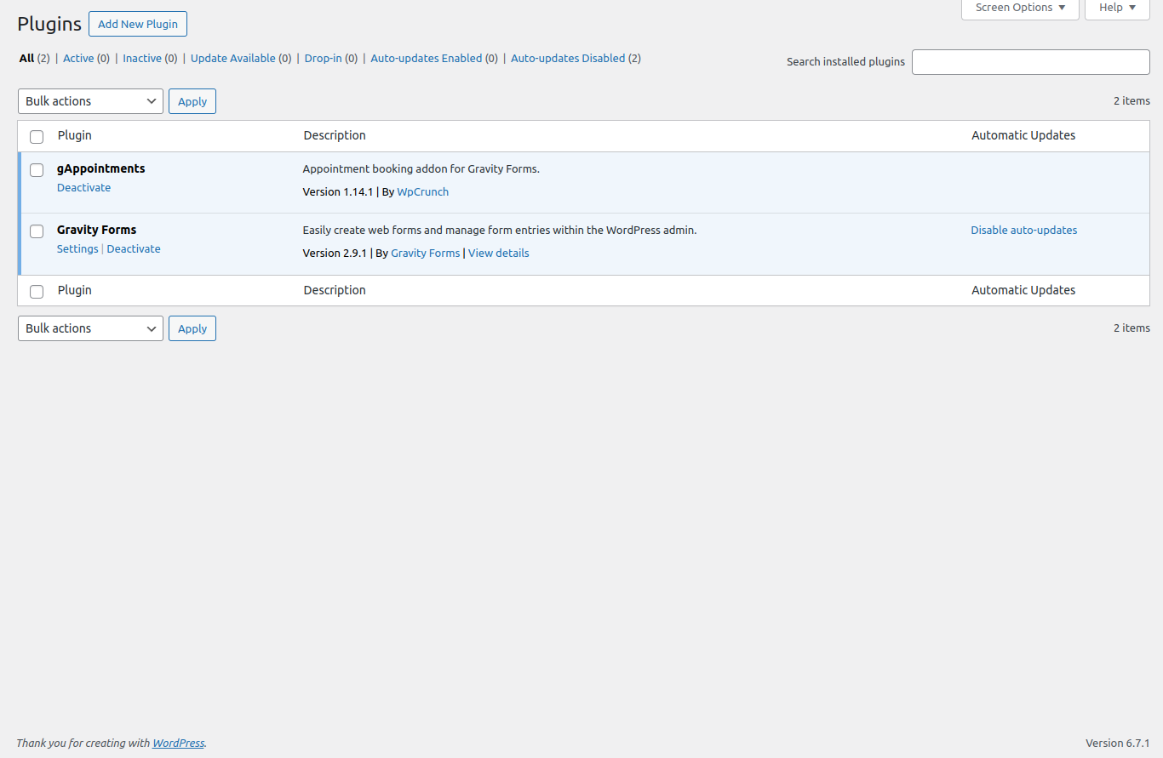The image size is (1163, 758).
Task: Click the Plugin column label in table header
Action: (x=75, y=135)
